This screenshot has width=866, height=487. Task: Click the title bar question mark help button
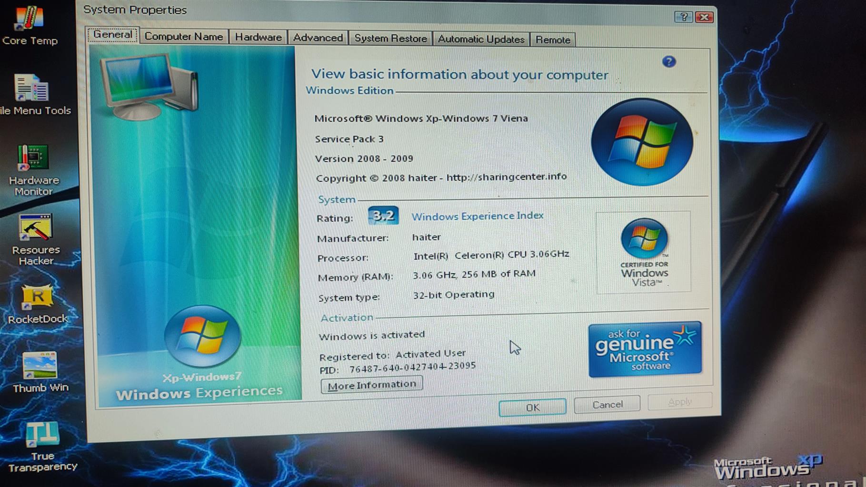683,18
